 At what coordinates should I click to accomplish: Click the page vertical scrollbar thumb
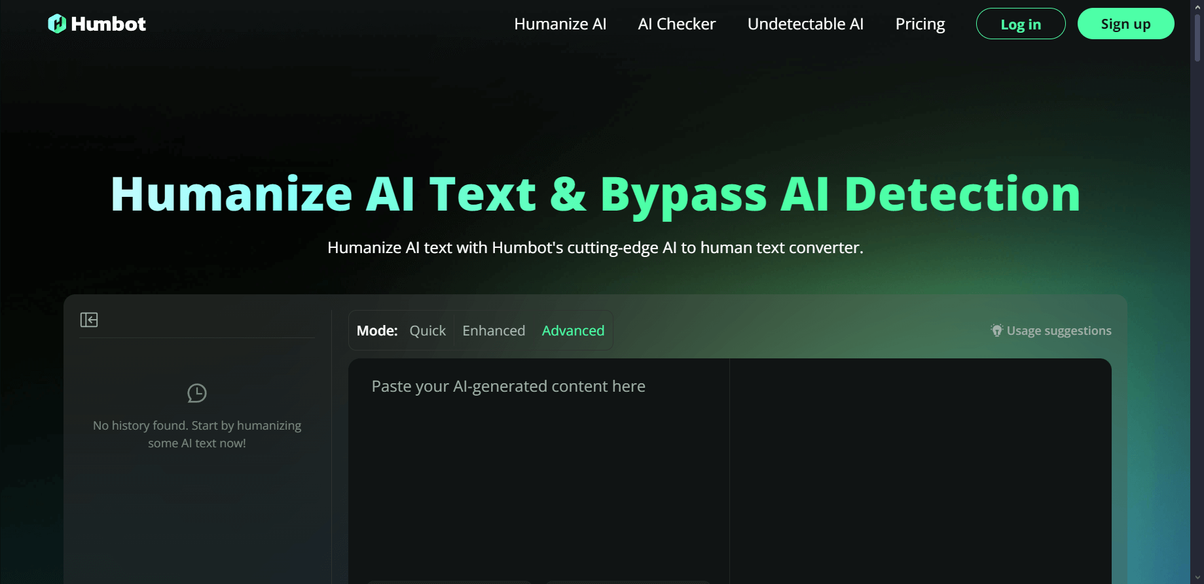click(x=1197, y=38)
